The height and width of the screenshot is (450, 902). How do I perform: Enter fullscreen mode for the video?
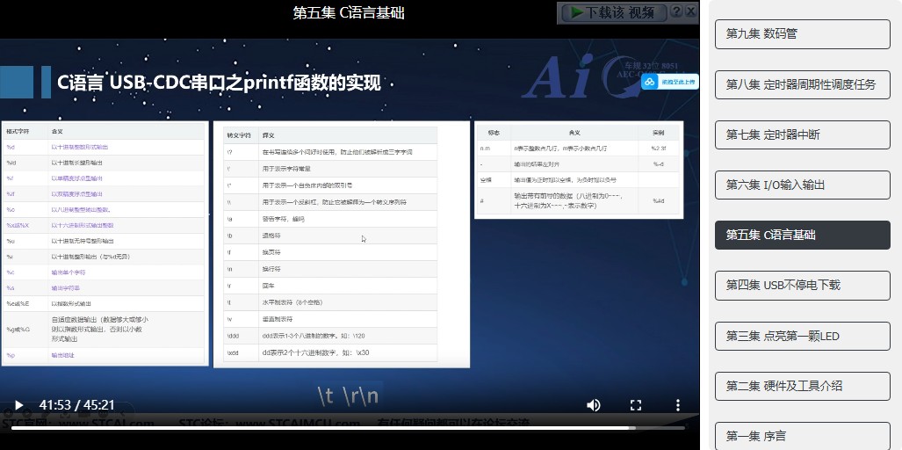tap(636, 405)
